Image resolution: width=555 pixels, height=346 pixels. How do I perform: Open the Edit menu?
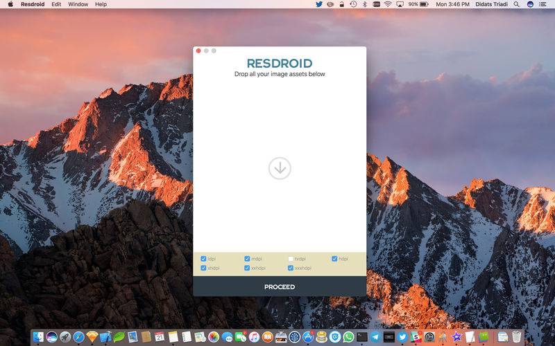56,4
